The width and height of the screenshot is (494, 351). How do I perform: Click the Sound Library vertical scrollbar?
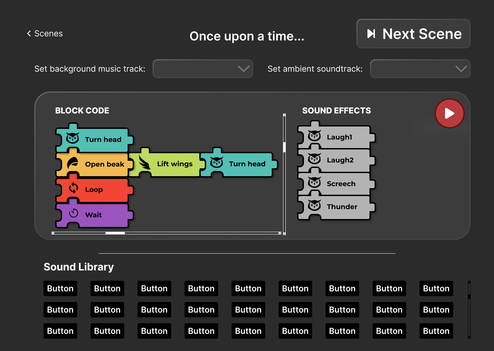pos(469,310)
